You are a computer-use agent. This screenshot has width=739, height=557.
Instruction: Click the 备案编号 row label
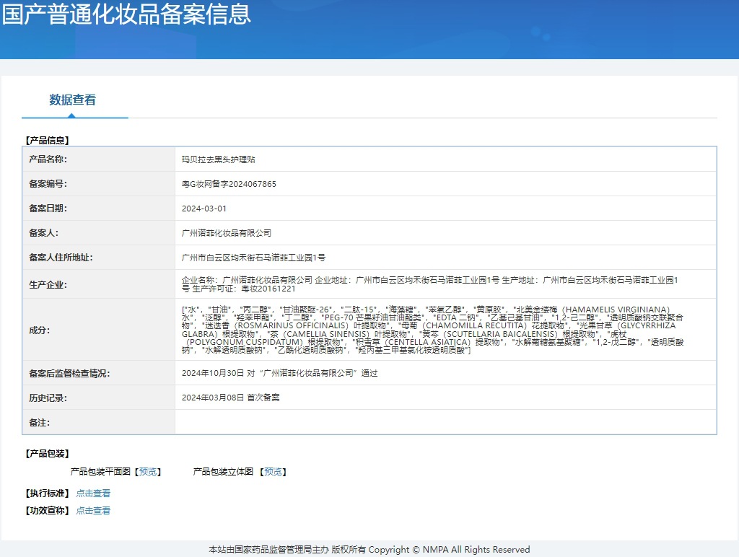coord(48,184)
